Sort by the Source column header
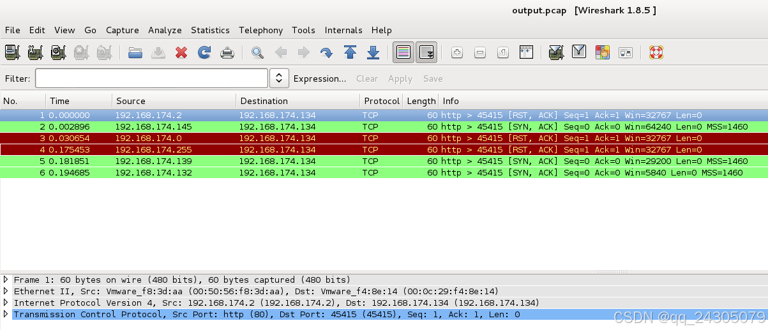The image size is (768, 330). [174, 101]
